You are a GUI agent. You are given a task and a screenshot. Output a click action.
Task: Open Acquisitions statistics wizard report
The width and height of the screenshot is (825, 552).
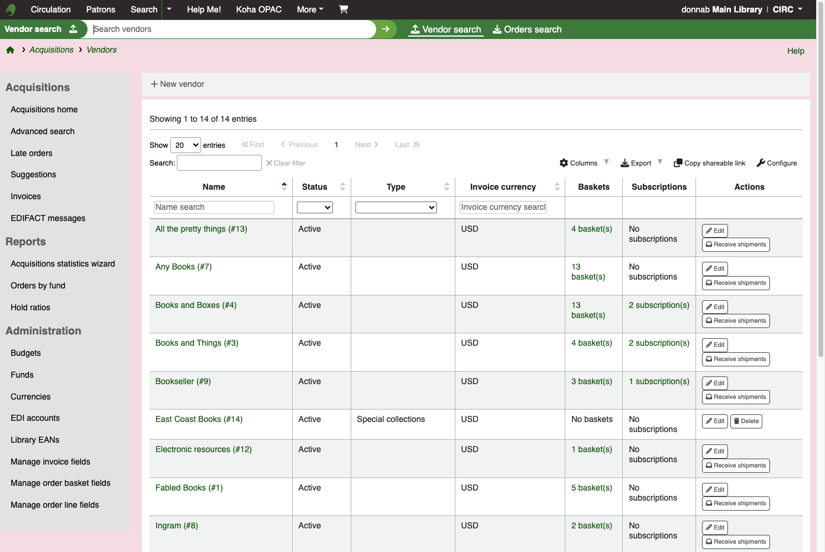click(x=63, y=264)
